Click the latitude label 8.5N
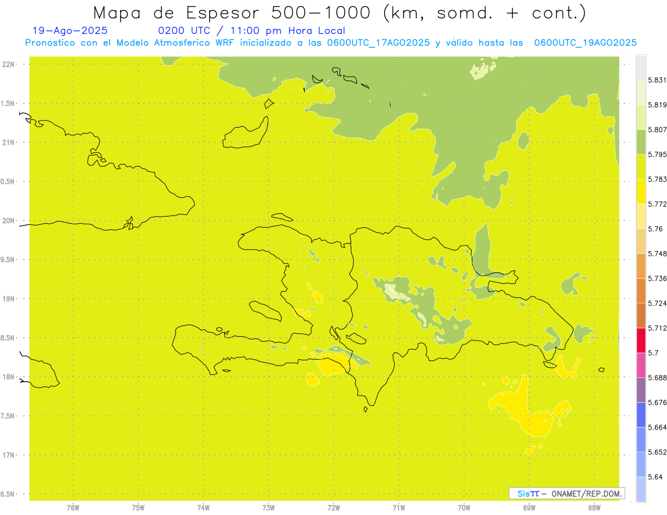Screen dimensions: 667x515 [x=8, y=338]
